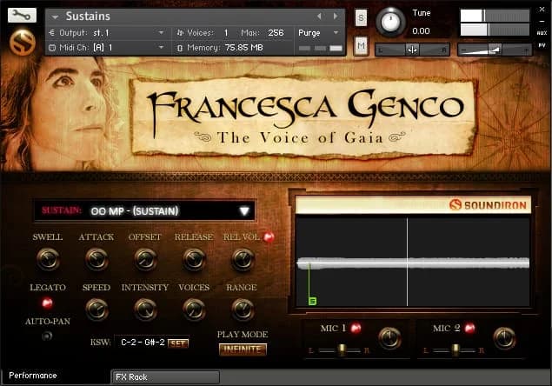552x386 pixels.
Task: Go to next instrument with right arrow
Action: click(336, 17)
